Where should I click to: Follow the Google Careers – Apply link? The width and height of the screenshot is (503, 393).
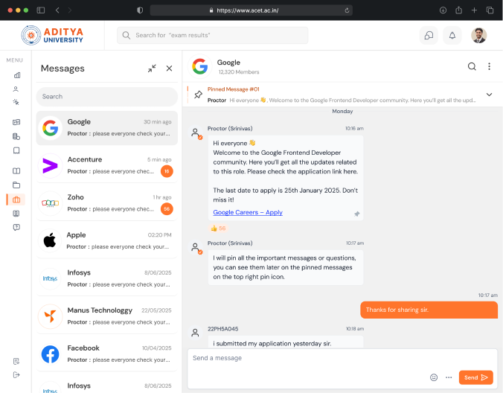(x=248, y=212)
